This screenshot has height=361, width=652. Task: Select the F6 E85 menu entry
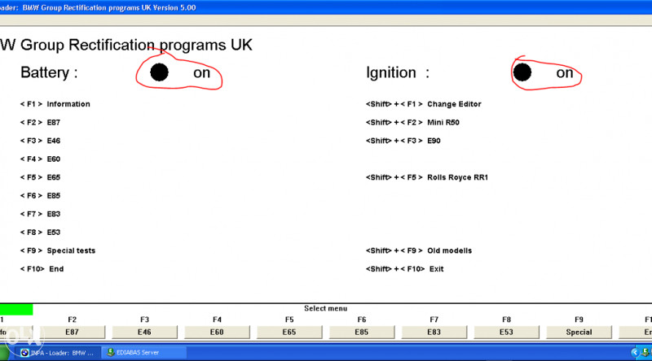point(40,195)
